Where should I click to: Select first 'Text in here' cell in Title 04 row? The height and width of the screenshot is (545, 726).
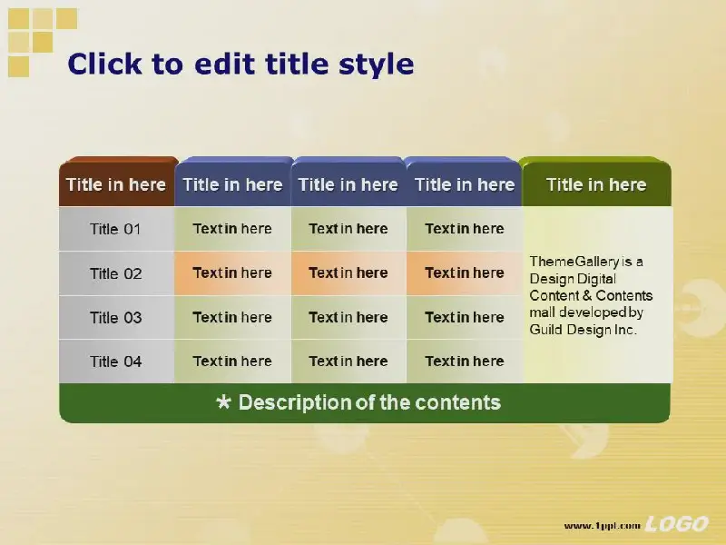[232, 362]
